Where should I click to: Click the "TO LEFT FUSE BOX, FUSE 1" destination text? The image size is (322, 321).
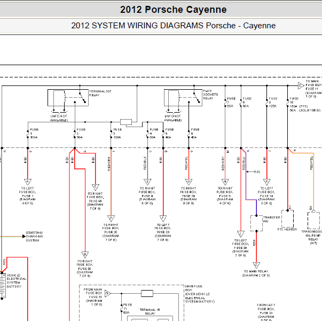[27, 195]
